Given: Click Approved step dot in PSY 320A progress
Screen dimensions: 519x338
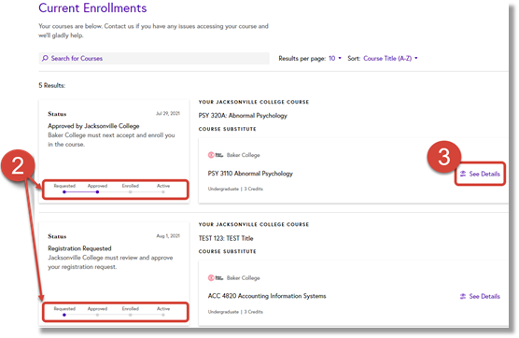Looking at the screenshot, I should 97,192.
